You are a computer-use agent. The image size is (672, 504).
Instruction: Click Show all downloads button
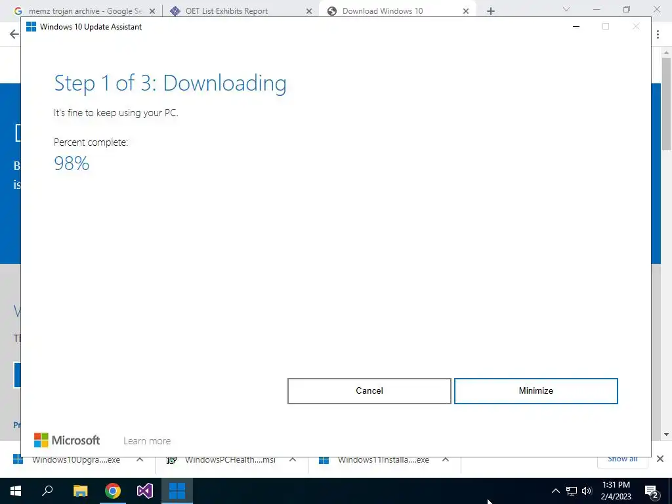(x=622, y=460)
